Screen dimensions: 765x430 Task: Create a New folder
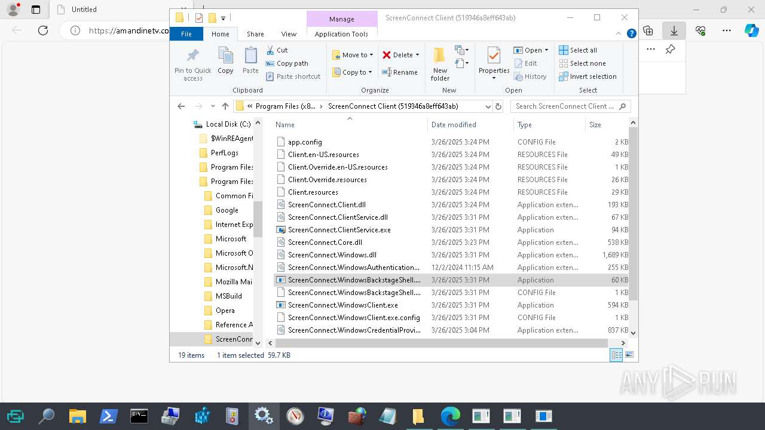click(440, 63)
